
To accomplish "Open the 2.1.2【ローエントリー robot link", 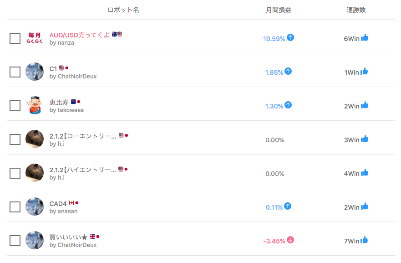I will (x=83, y=136).
